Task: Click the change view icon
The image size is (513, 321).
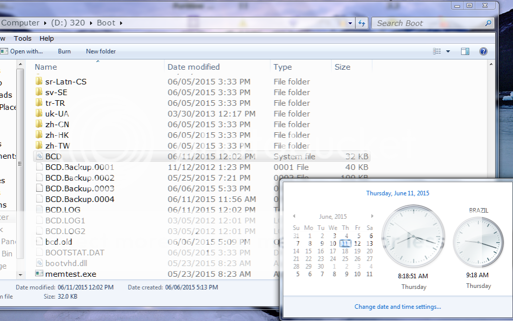Action: pyautogui.click(x=437, y=51)
